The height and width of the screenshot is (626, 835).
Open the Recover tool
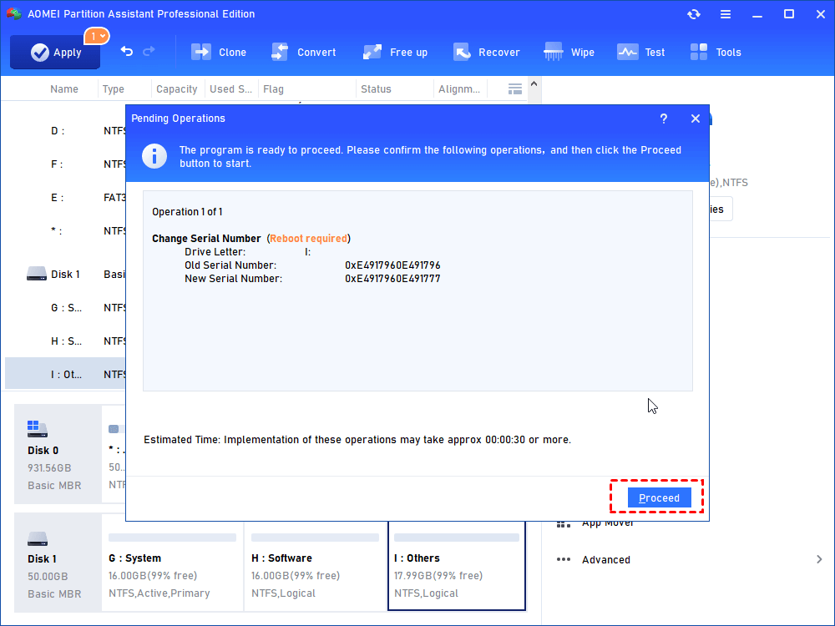pyautogui.click(x=488, y=52)
